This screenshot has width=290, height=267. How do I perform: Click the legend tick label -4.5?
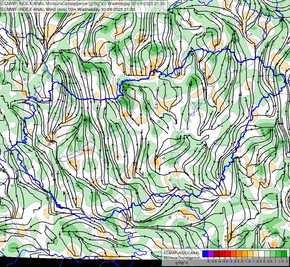pos(214,261)
